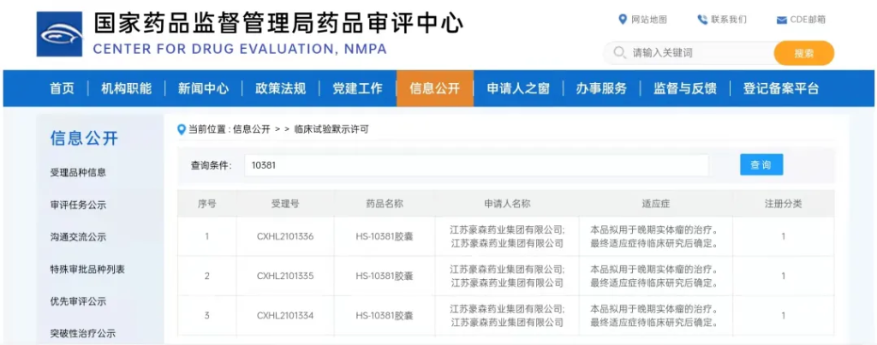Open 受理品种信息 in the sidebar

point(79,172)
